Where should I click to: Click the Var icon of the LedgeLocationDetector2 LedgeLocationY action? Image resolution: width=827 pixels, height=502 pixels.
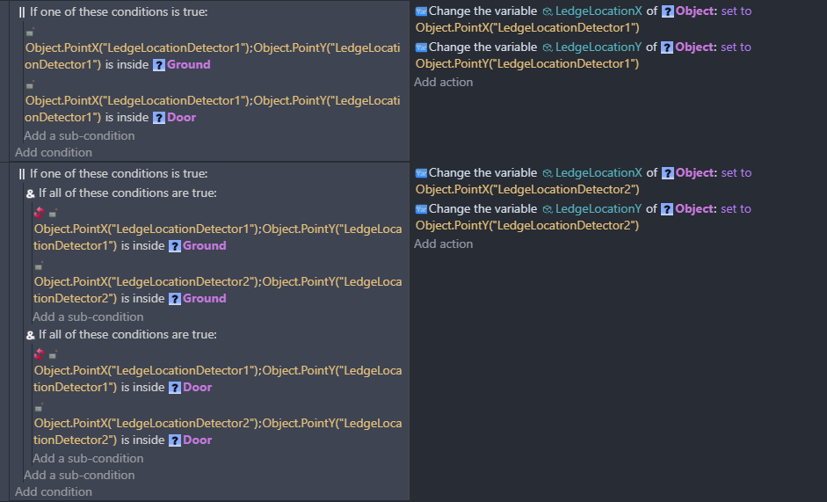click(421, 209)
